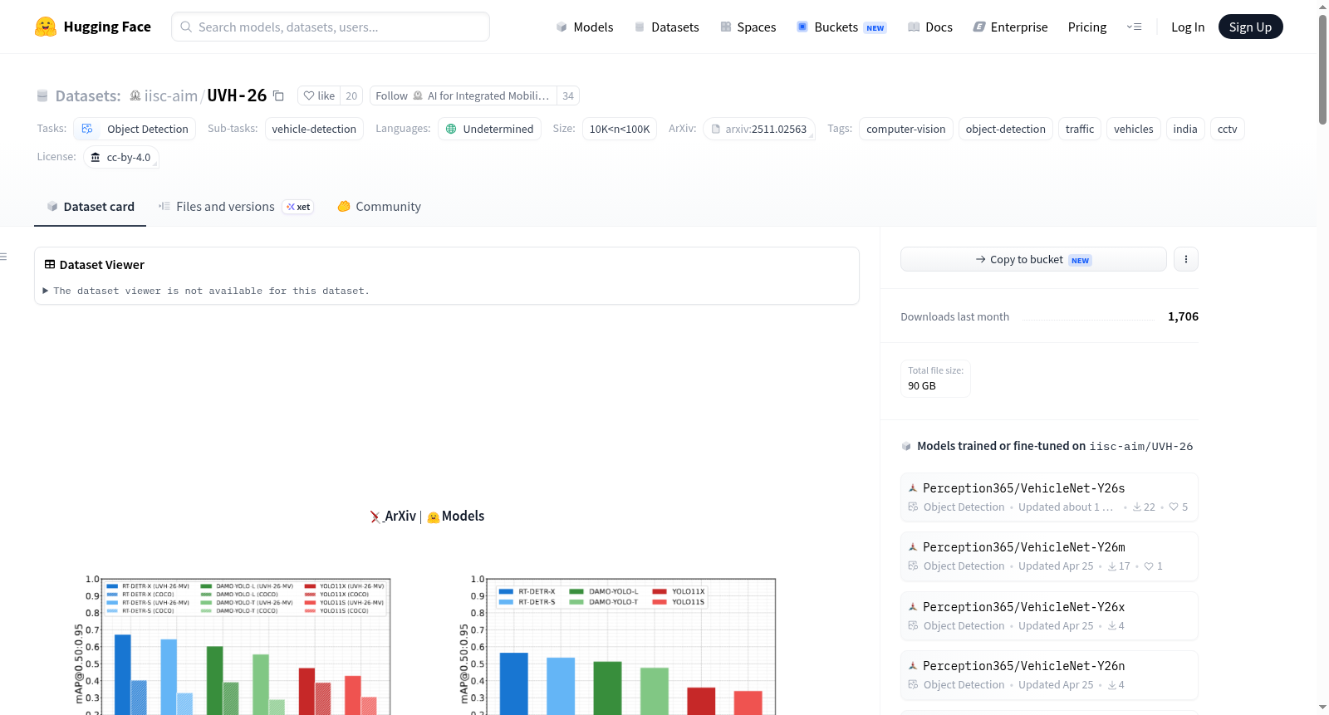Viewport: 1329px width, 715px height.
Task: Open the Spaces navigation icon
Action: click(x=726, y=27)
